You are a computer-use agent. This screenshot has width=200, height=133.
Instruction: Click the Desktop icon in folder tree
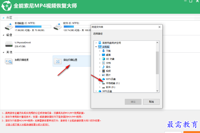pyautogui.click(x=103, y=55)
